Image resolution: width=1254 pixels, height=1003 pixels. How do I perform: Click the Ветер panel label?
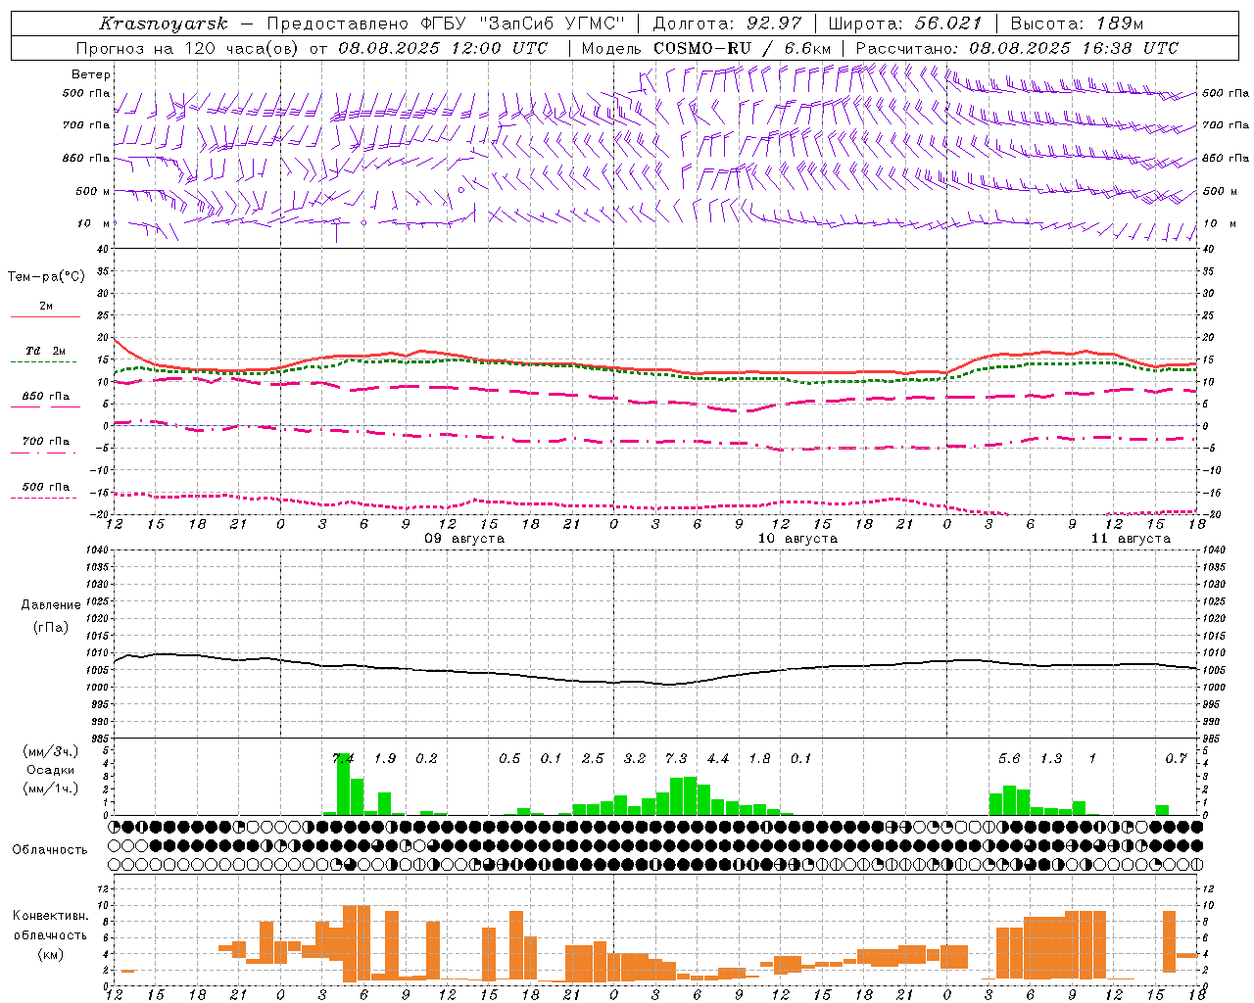click(x=91, y=74)
